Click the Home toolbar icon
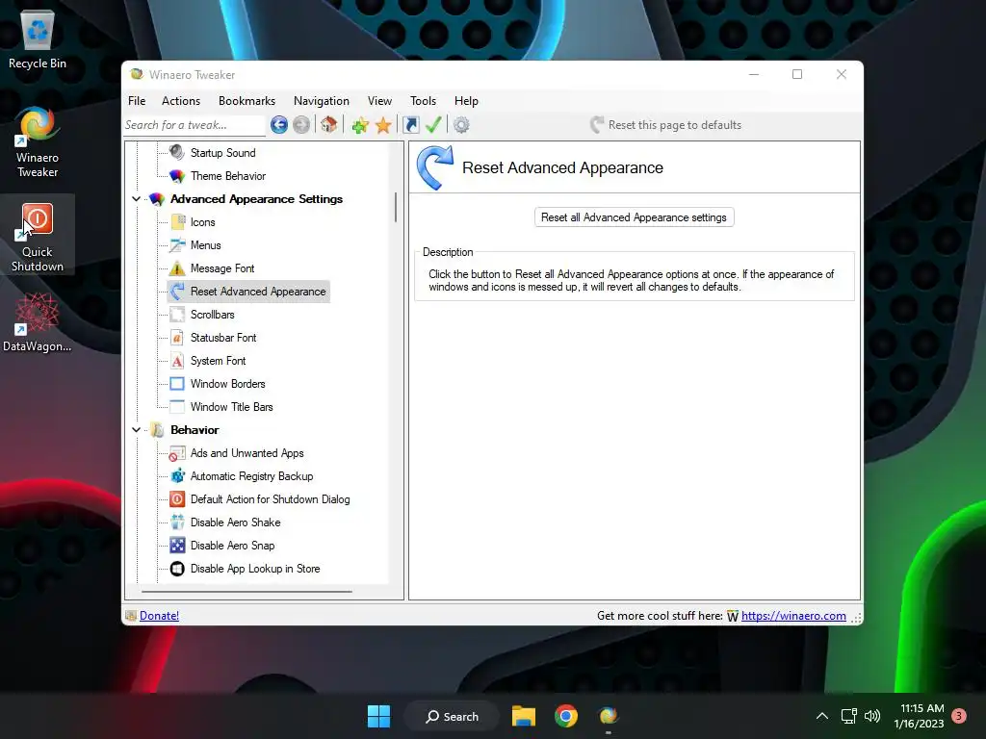The height and width of the screenshot is (739, 986). click(329, 125)
